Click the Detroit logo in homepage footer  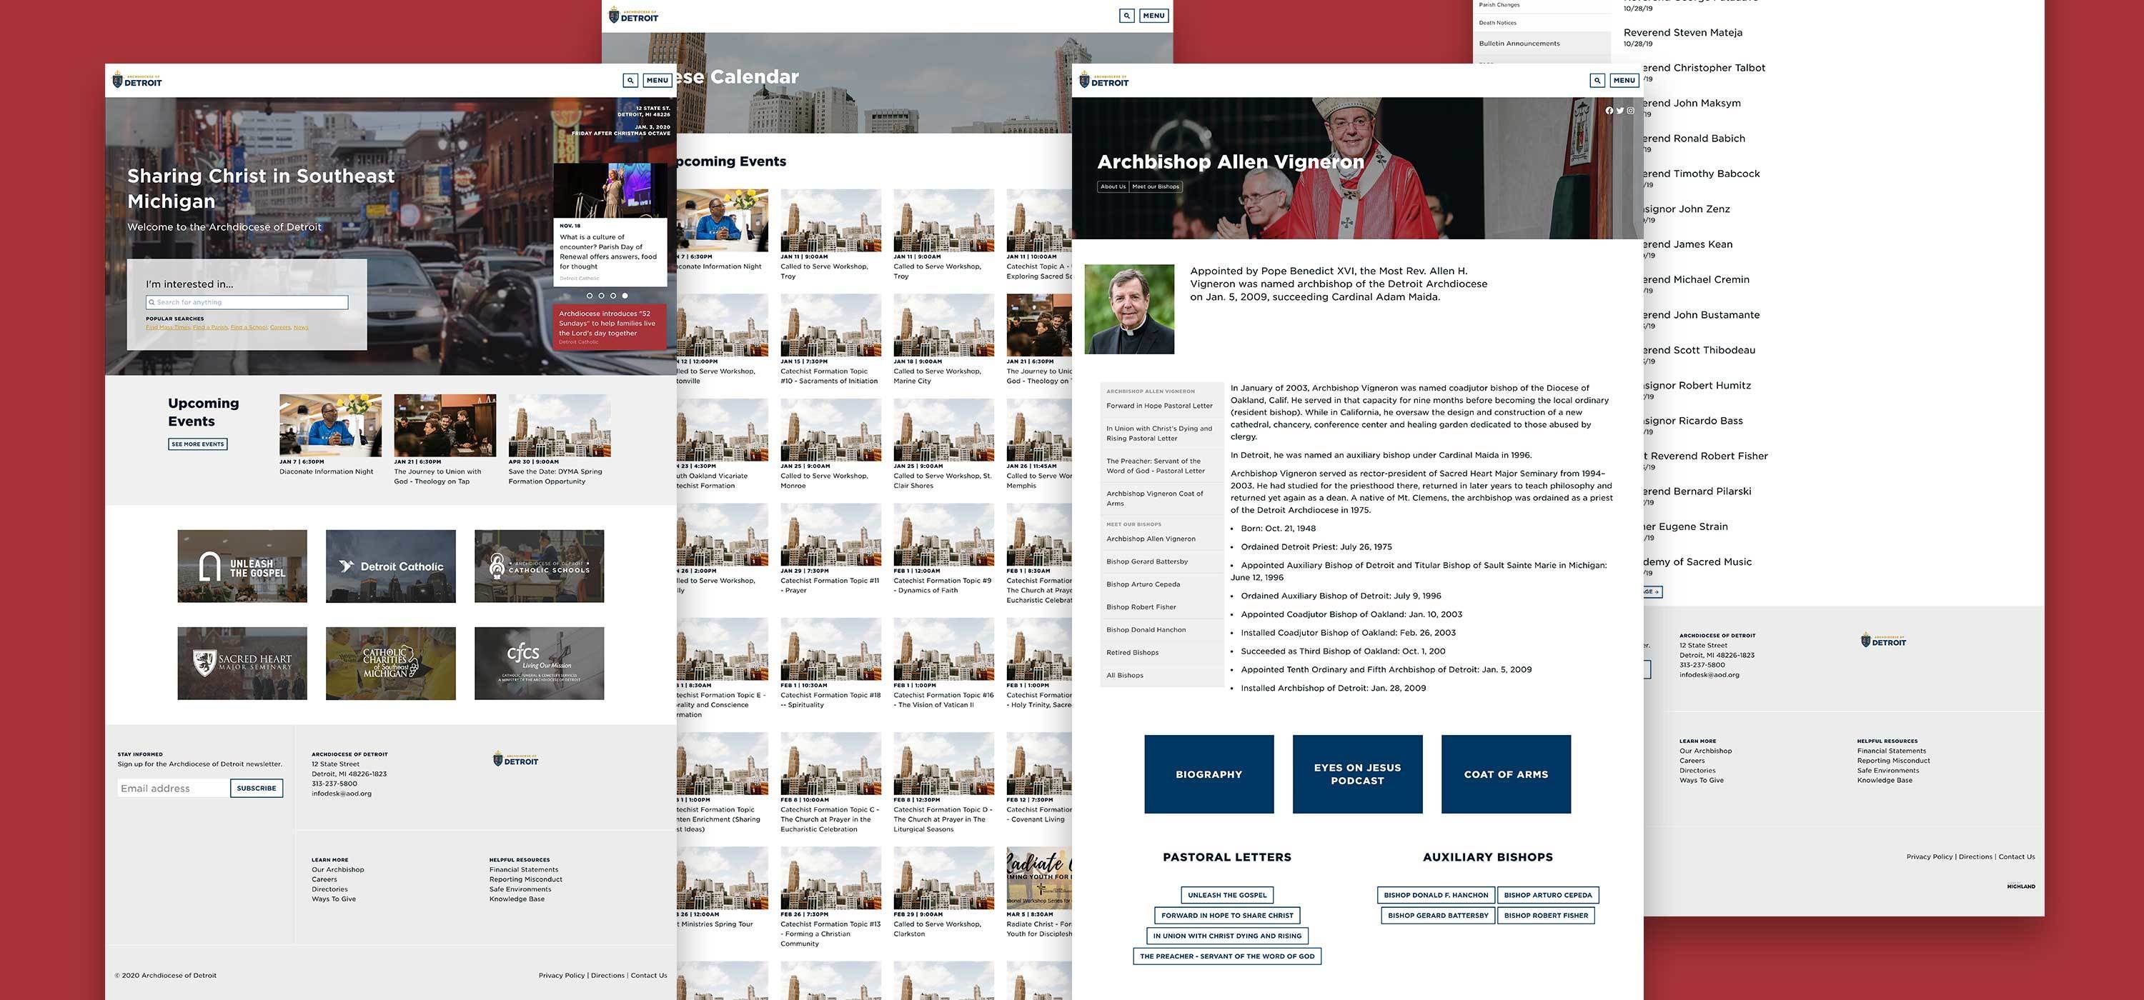click(x=515, y=759)
